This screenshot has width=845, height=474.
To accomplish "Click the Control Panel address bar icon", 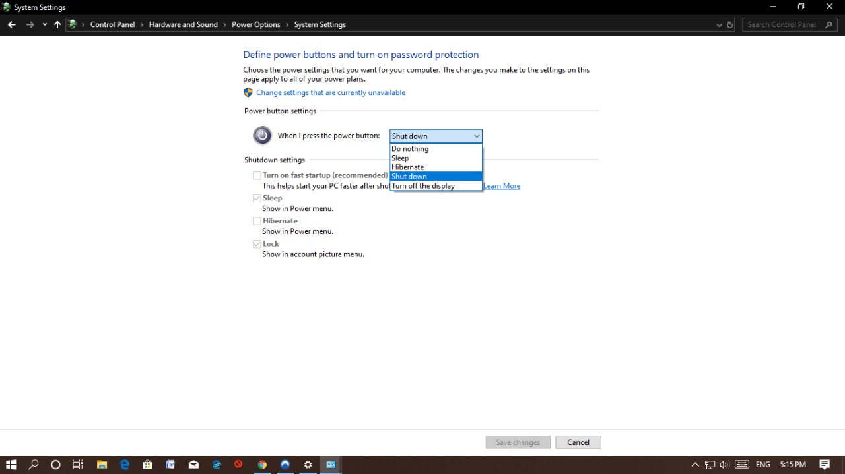I will (x=73, y=24).
